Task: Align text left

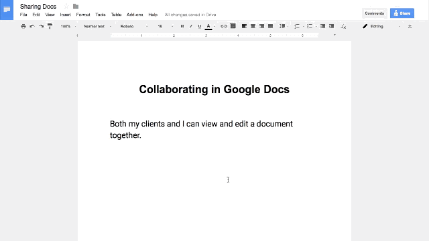Action: 244,26
